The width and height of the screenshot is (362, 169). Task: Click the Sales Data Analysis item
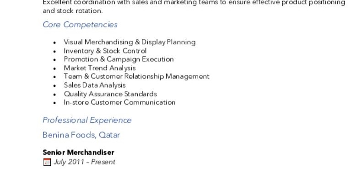pyautogui.click(x=95, y=85)
